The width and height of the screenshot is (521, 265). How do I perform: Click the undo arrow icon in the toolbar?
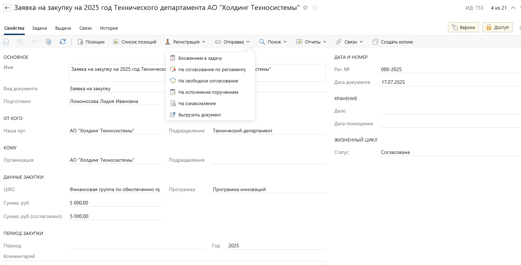tap(34, 42)
